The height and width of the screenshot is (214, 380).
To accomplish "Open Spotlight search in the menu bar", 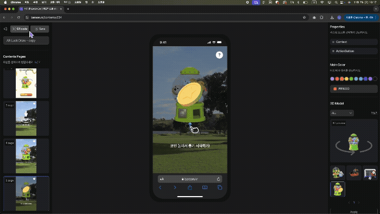I will tap(336, 2).
